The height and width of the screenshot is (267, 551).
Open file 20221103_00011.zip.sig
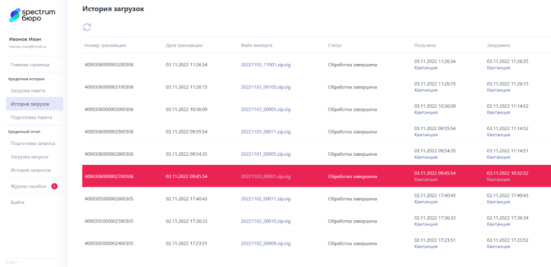pos(266,132)
